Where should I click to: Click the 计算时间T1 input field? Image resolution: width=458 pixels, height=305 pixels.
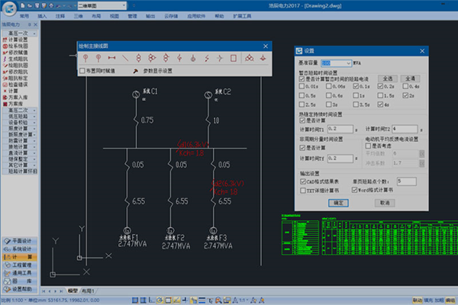click(x=340, y=129)
